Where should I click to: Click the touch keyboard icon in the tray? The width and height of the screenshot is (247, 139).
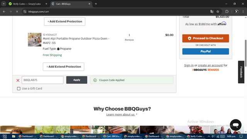coord(222,136)
